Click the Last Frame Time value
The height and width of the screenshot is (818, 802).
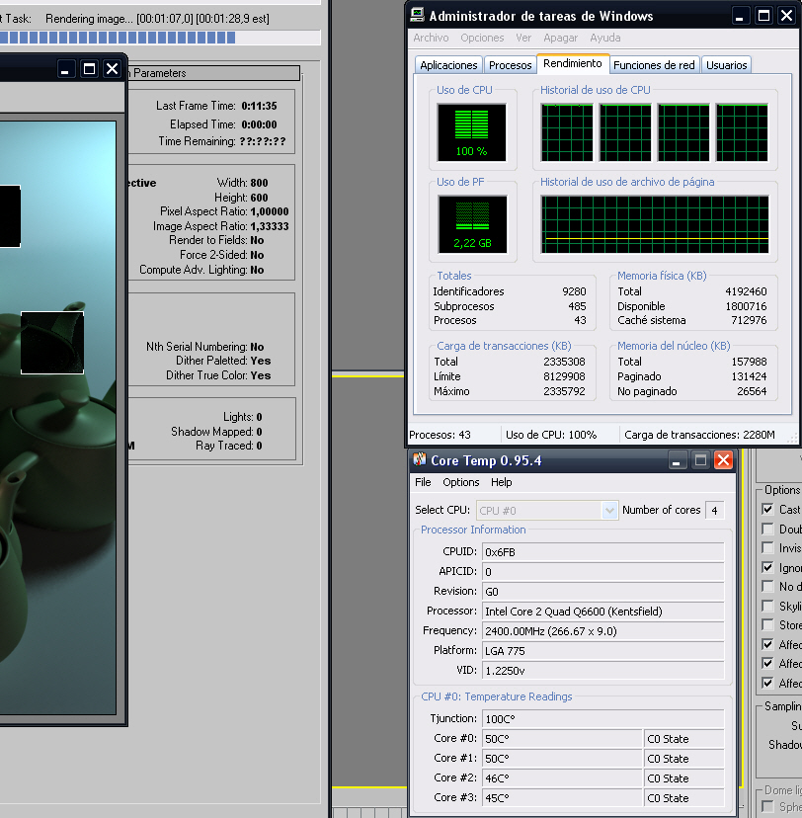259,106
